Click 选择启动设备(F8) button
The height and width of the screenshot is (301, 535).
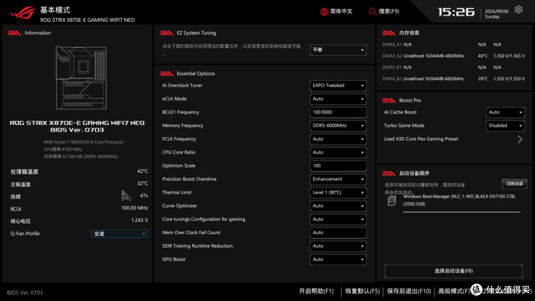coord(453,271)
